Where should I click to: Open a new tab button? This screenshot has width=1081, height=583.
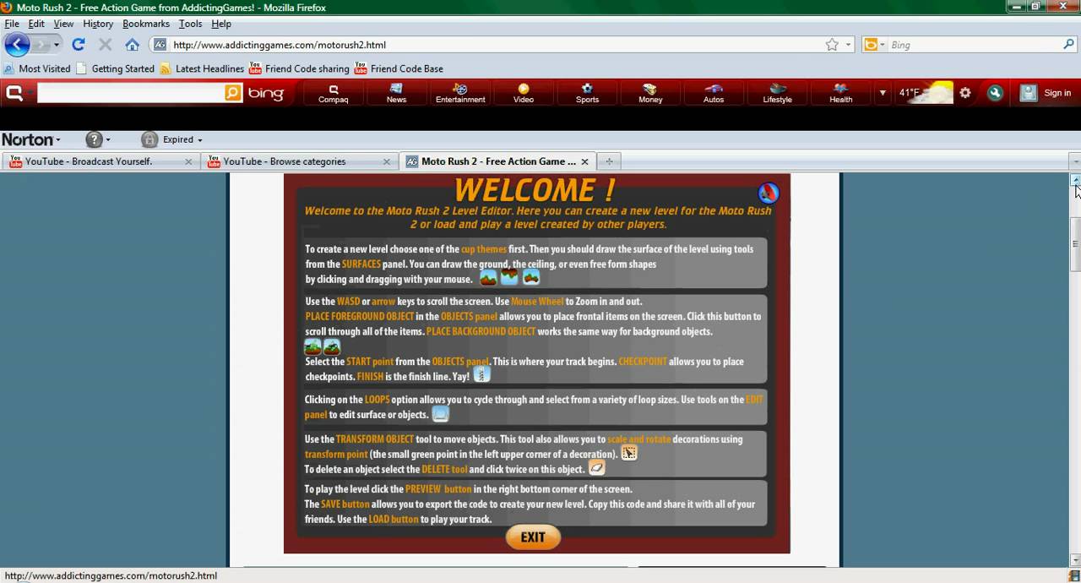pyautogui.click(x=609, y=161)
